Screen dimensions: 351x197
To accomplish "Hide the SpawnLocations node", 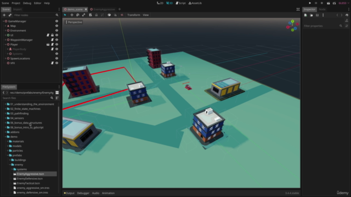I will (x=56, y=59).
